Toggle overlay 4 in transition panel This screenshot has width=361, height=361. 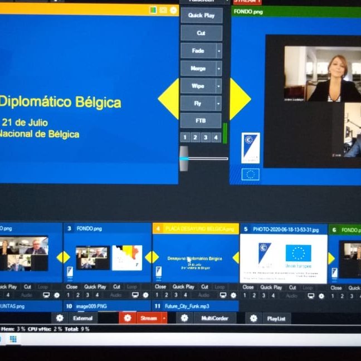coord(216,137)
